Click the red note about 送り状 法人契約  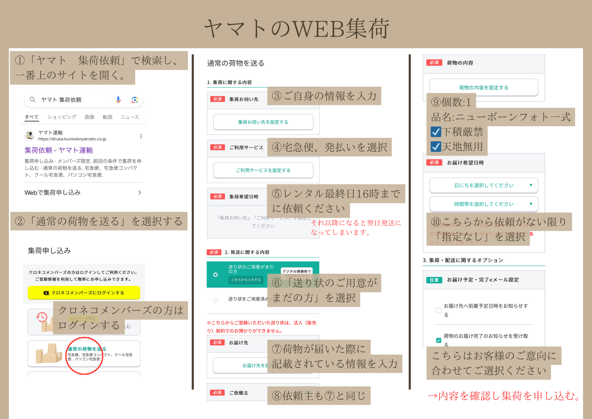point(262,327)
